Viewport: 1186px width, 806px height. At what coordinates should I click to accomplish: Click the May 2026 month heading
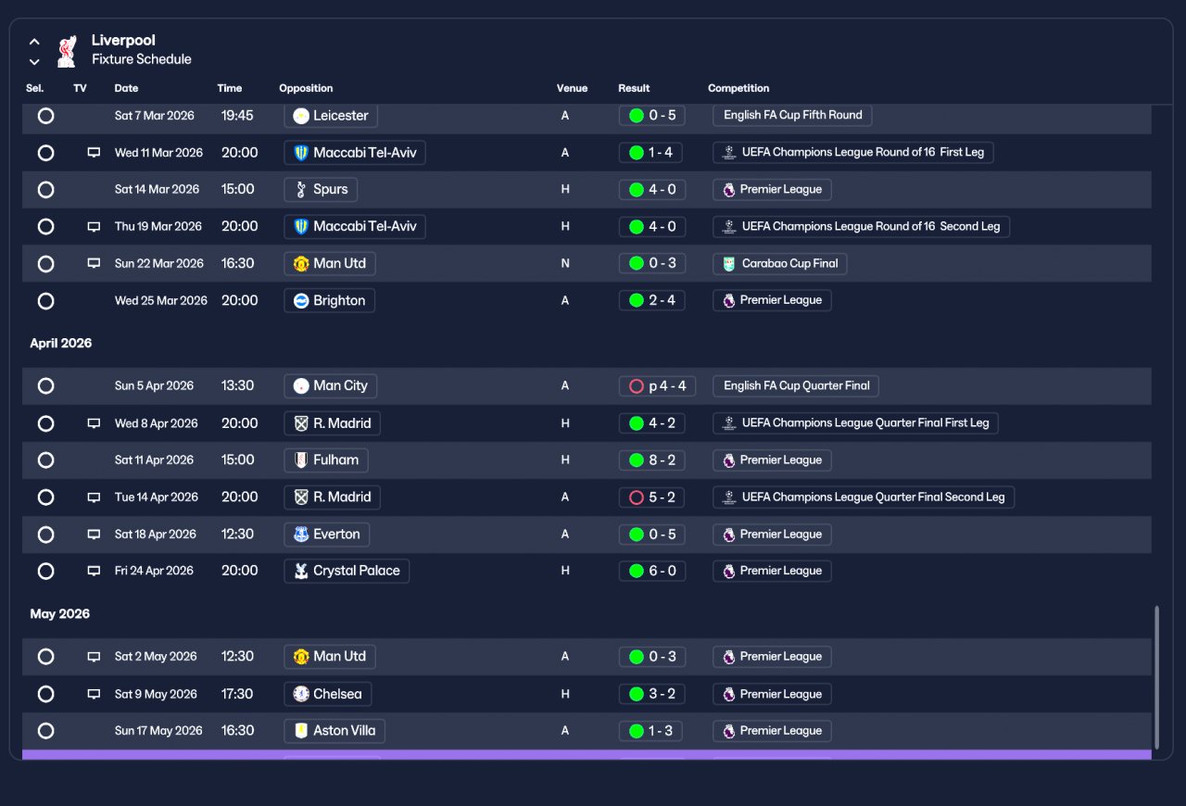59,614
